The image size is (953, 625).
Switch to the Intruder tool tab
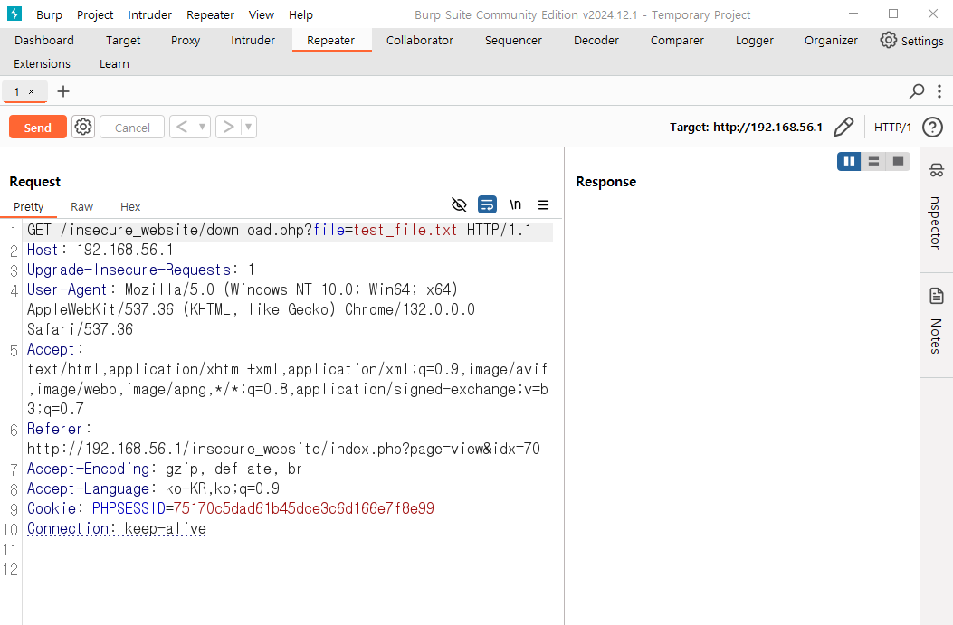[253, 40]
